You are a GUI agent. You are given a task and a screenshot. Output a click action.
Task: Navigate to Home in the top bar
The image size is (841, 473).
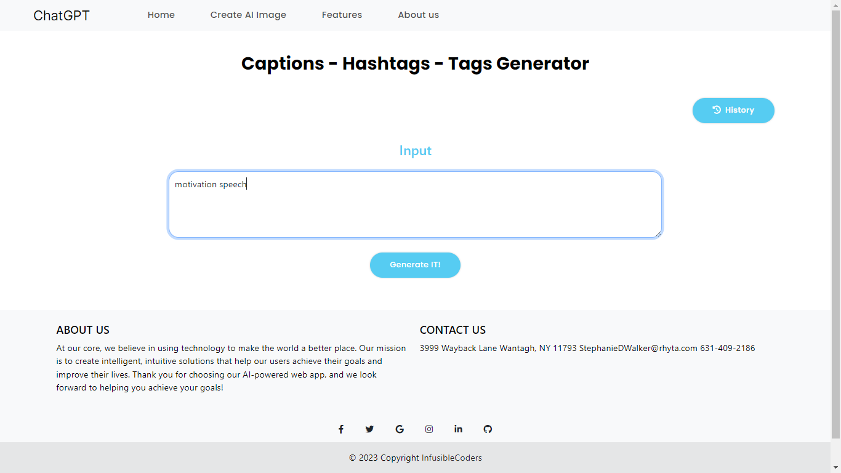click(161, 15)
